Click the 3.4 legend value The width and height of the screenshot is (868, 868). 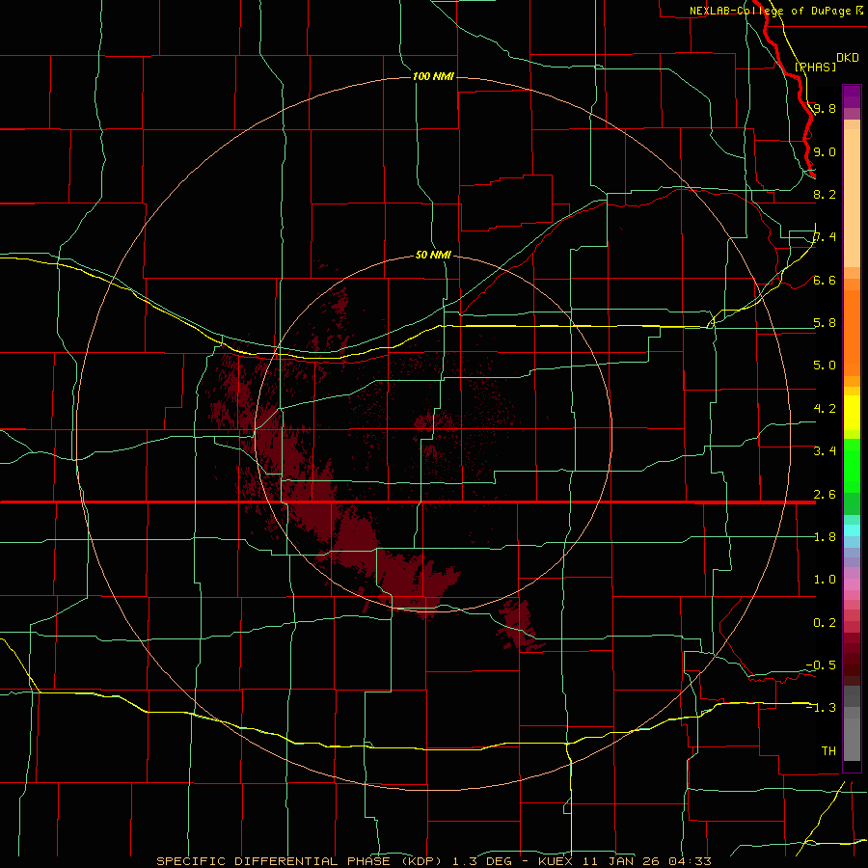point(825,450)
